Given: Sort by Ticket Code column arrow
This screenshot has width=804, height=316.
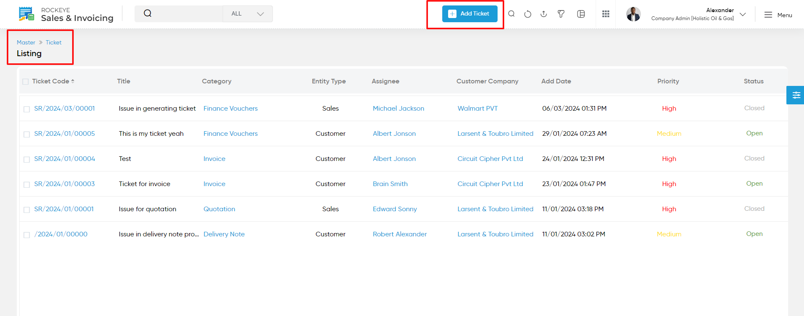Looking at the screenshot, I should coord(73,81).
